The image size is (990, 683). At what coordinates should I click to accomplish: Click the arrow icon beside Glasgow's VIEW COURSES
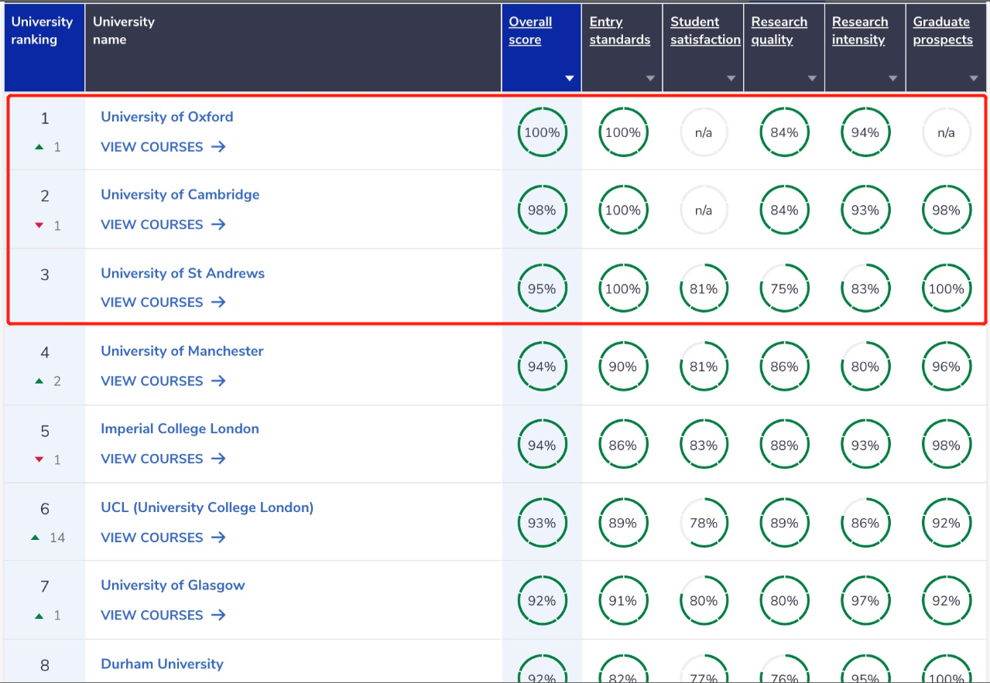pyautogui.click(x=218, y=615)
